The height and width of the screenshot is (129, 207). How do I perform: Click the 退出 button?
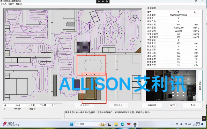[193, 105]
